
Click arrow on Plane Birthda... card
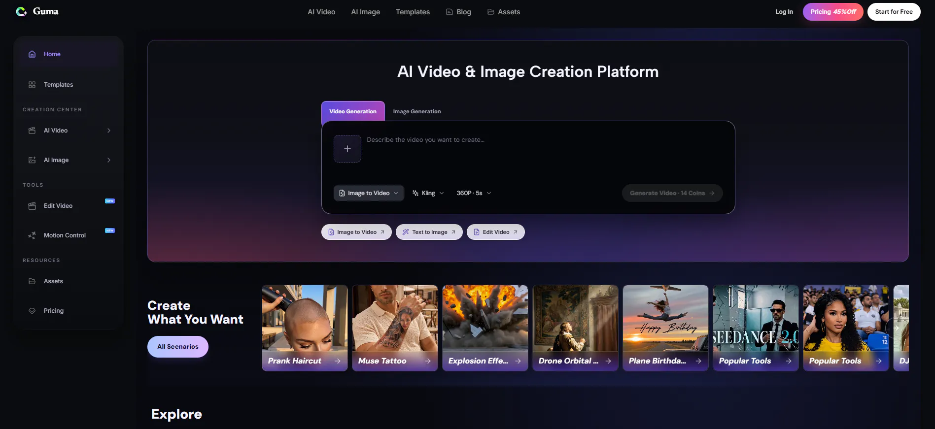698,361
